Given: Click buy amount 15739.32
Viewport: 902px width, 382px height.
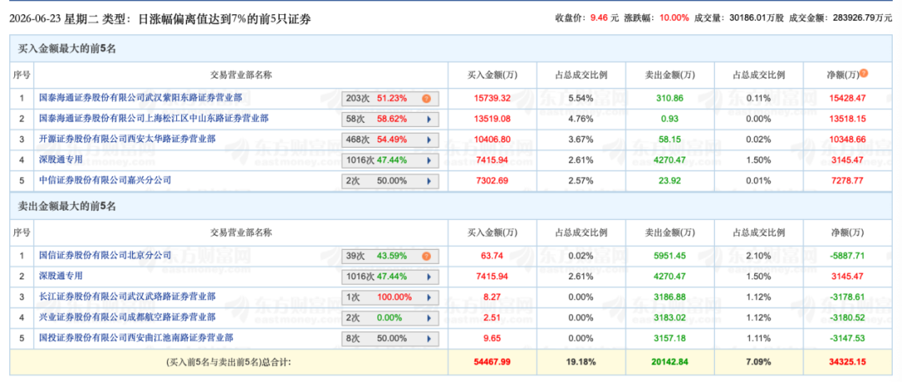Looking at the screenshot, I should pyautogui.click(x=490, y=99).
